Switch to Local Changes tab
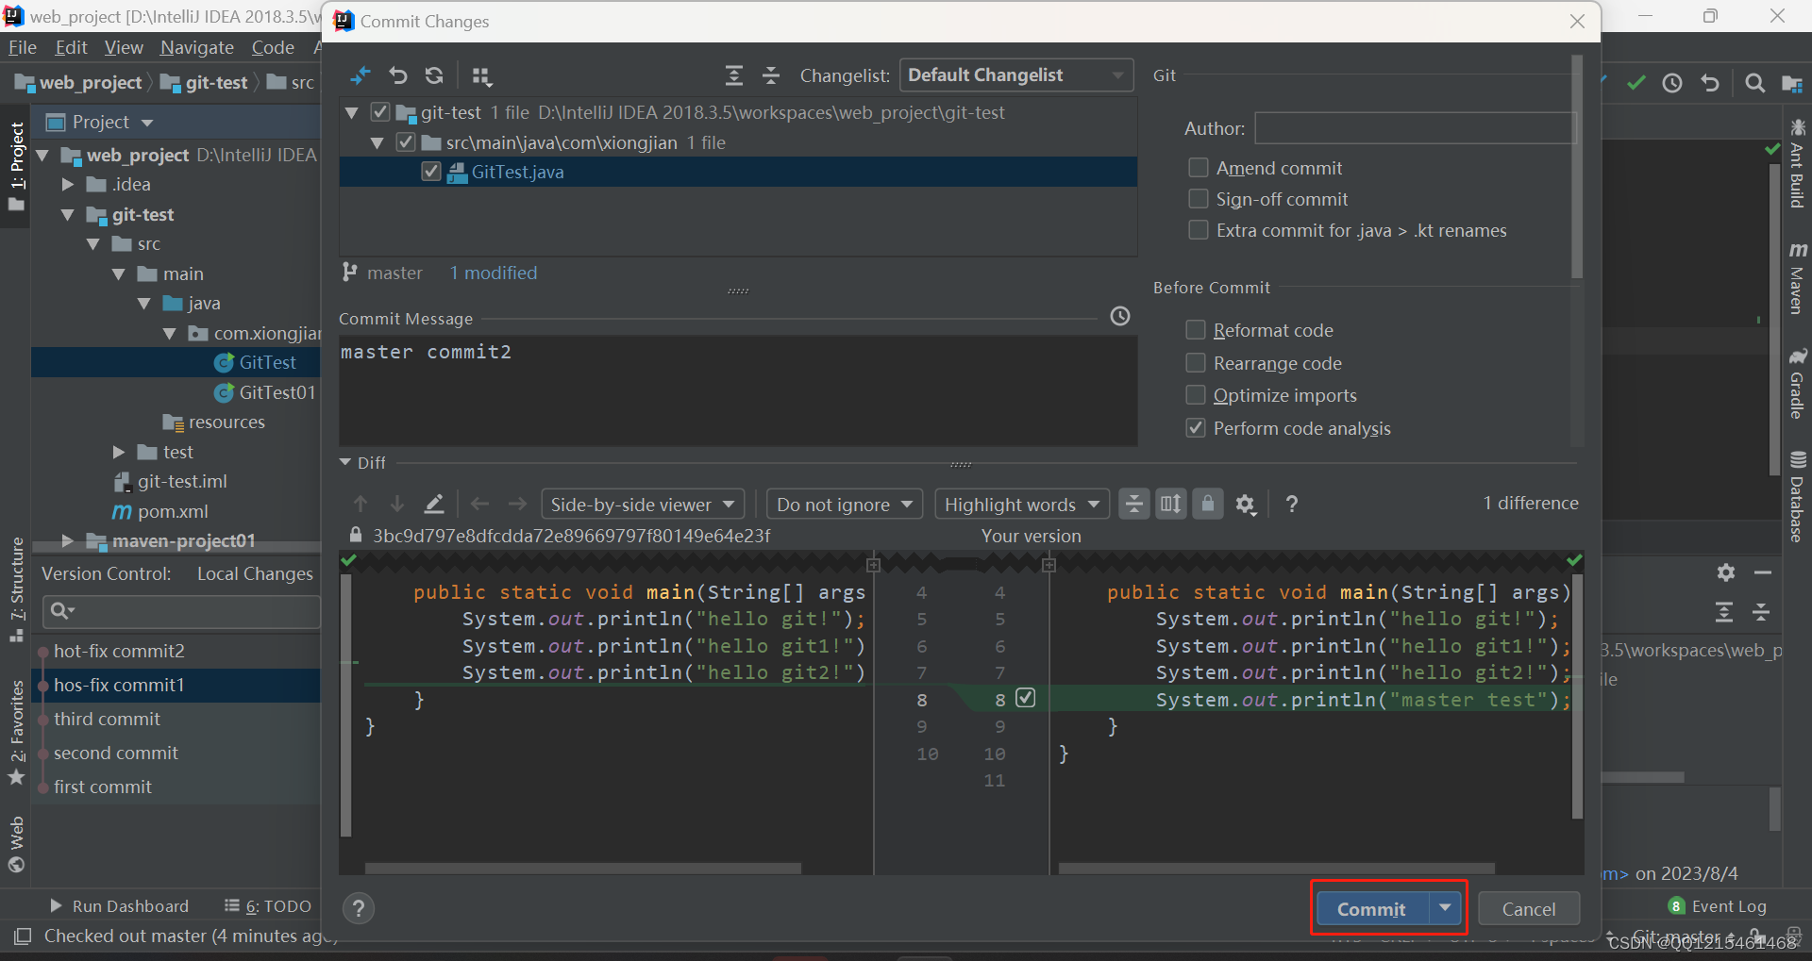The width and height of the screenshot is (1812, 961). pos(255,573)
